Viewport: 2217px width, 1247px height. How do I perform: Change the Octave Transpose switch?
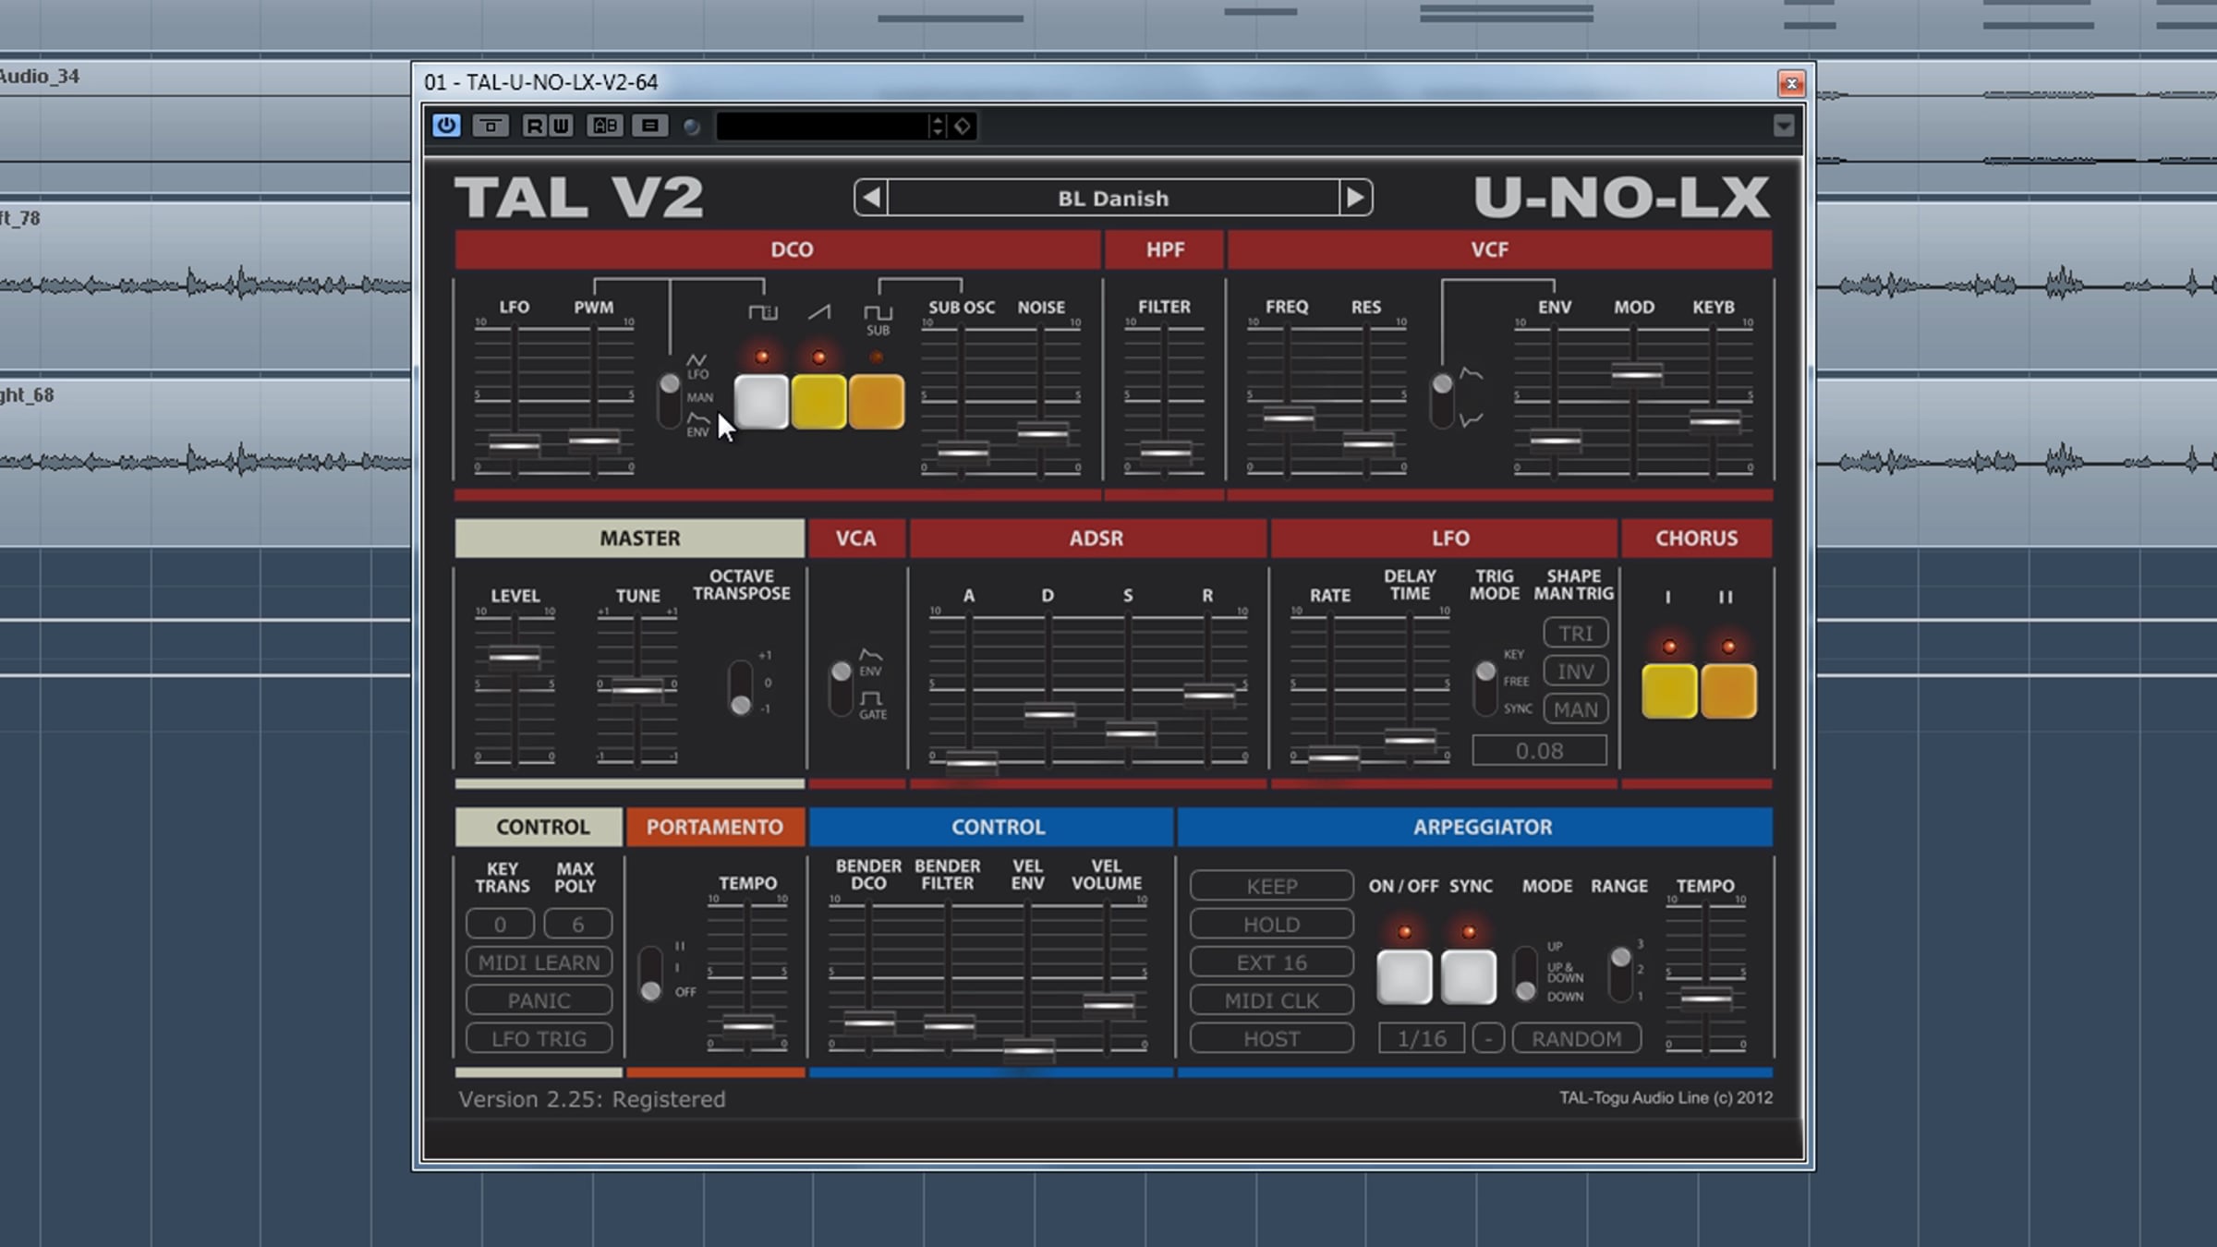click(741, 687)
